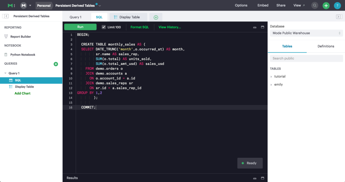
Task: Click the GROUP BY 1,2 code line
Action: click(x=89, y=93)
